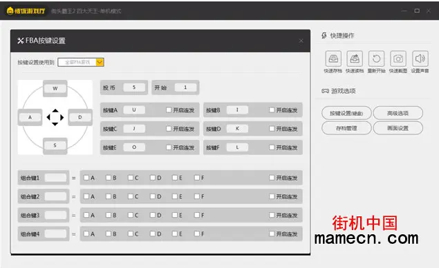Click the Up direction key field W

[55, 88]
